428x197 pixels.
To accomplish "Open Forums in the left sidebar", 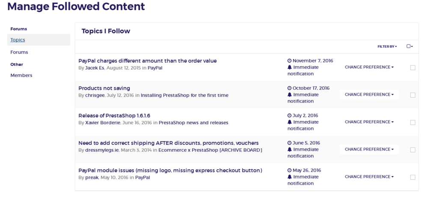I will click(x=19, y=52).
